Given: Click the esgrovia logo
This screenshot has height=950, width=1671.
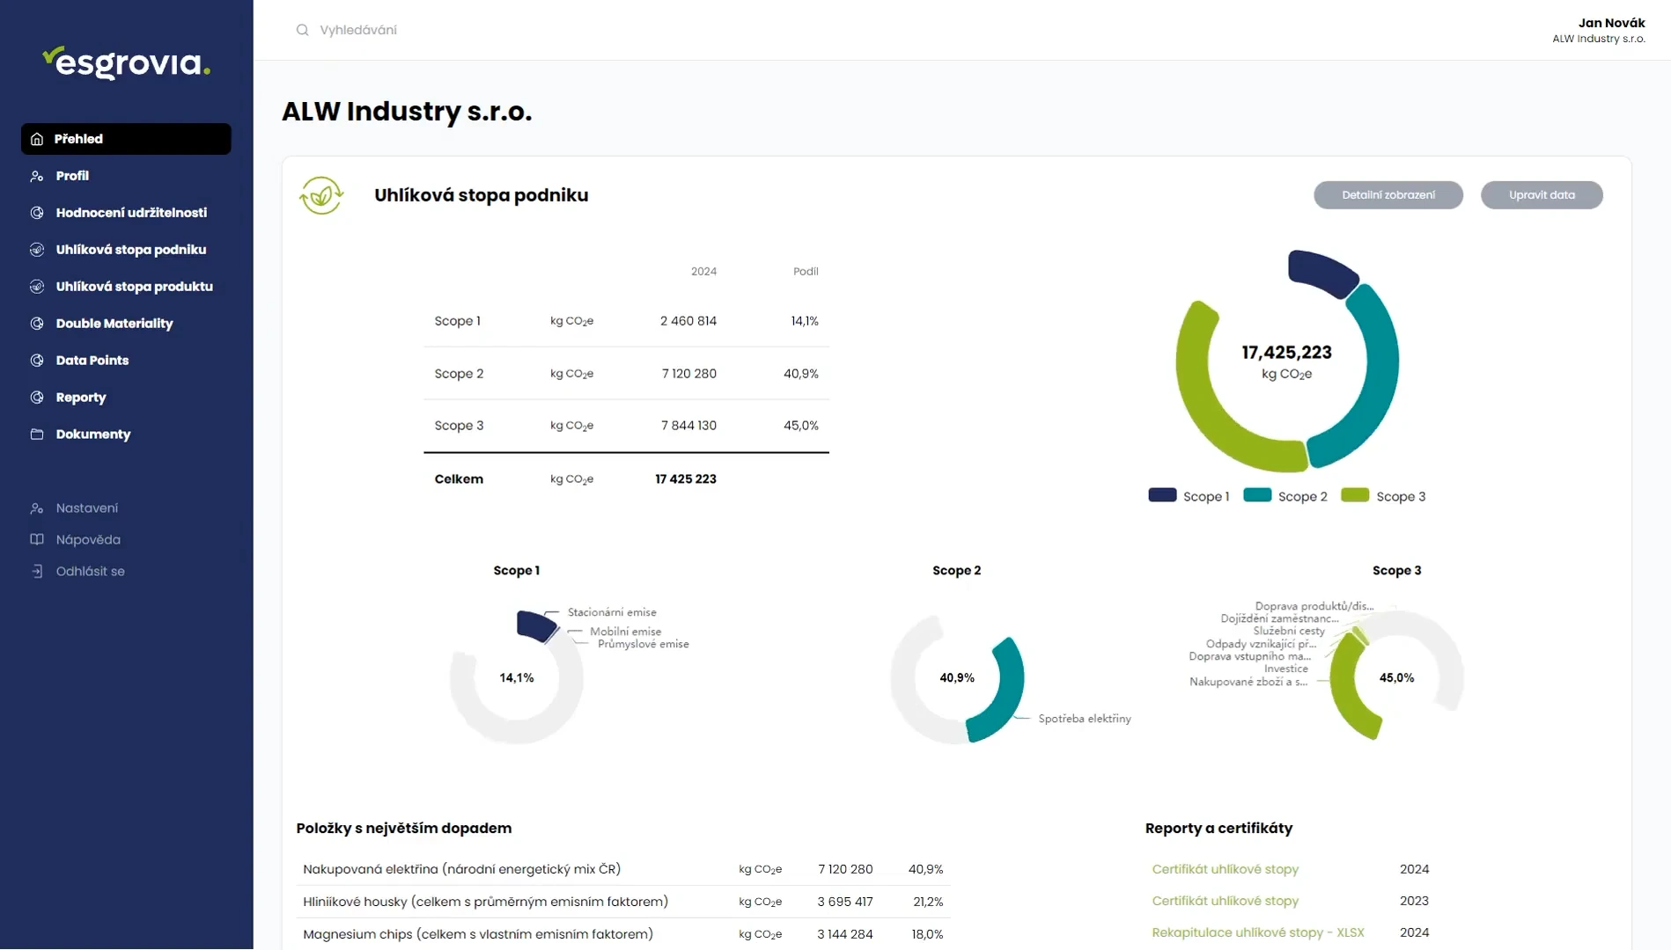Looking at the screenshot, I should 126,62.
